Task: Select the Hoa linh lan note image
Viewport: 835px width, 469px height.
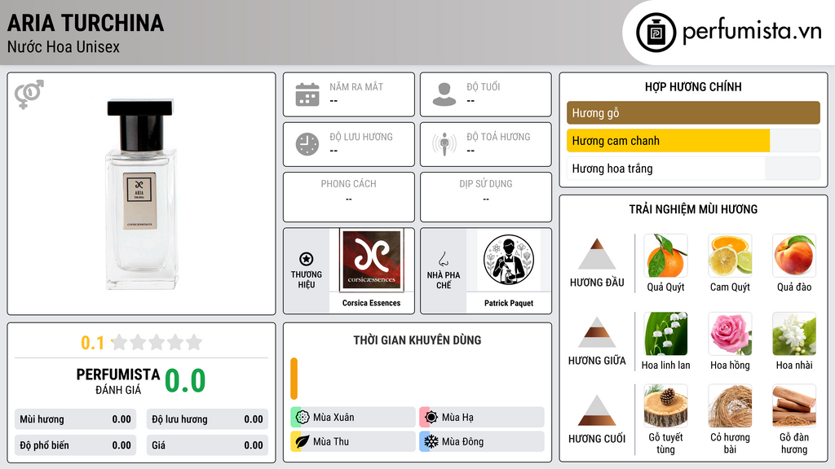Action: pyautogui.click(x=665, y=333)
